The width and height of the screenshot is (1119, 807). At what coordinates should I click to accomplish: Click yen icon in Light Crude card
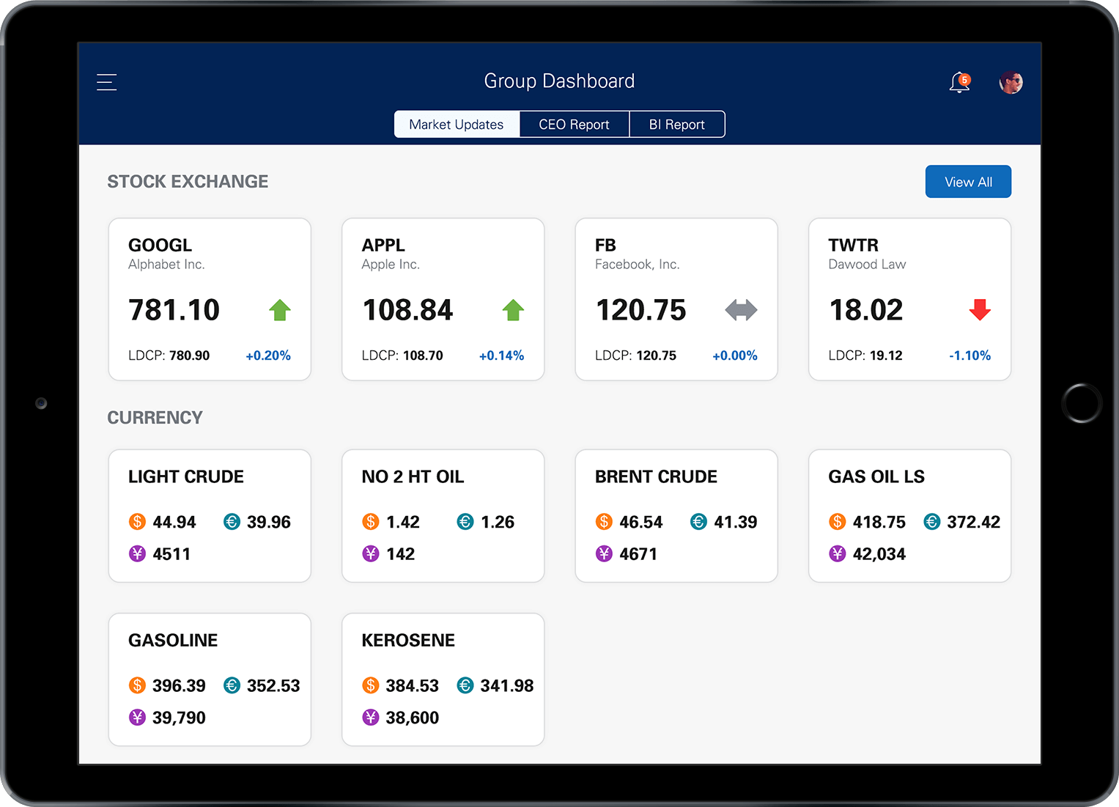[x=137, y=553]
